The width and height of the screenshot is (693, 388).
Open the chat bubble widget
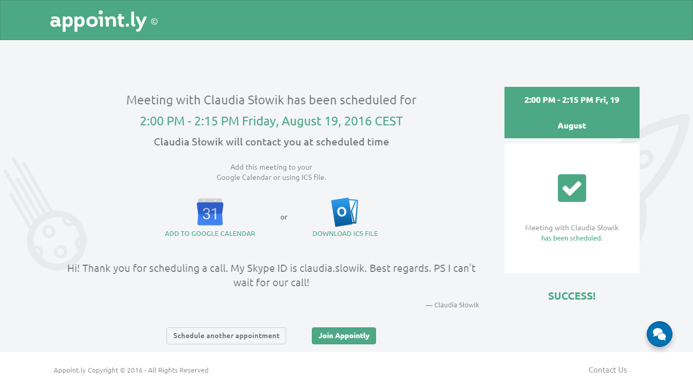tap(659, 334)
